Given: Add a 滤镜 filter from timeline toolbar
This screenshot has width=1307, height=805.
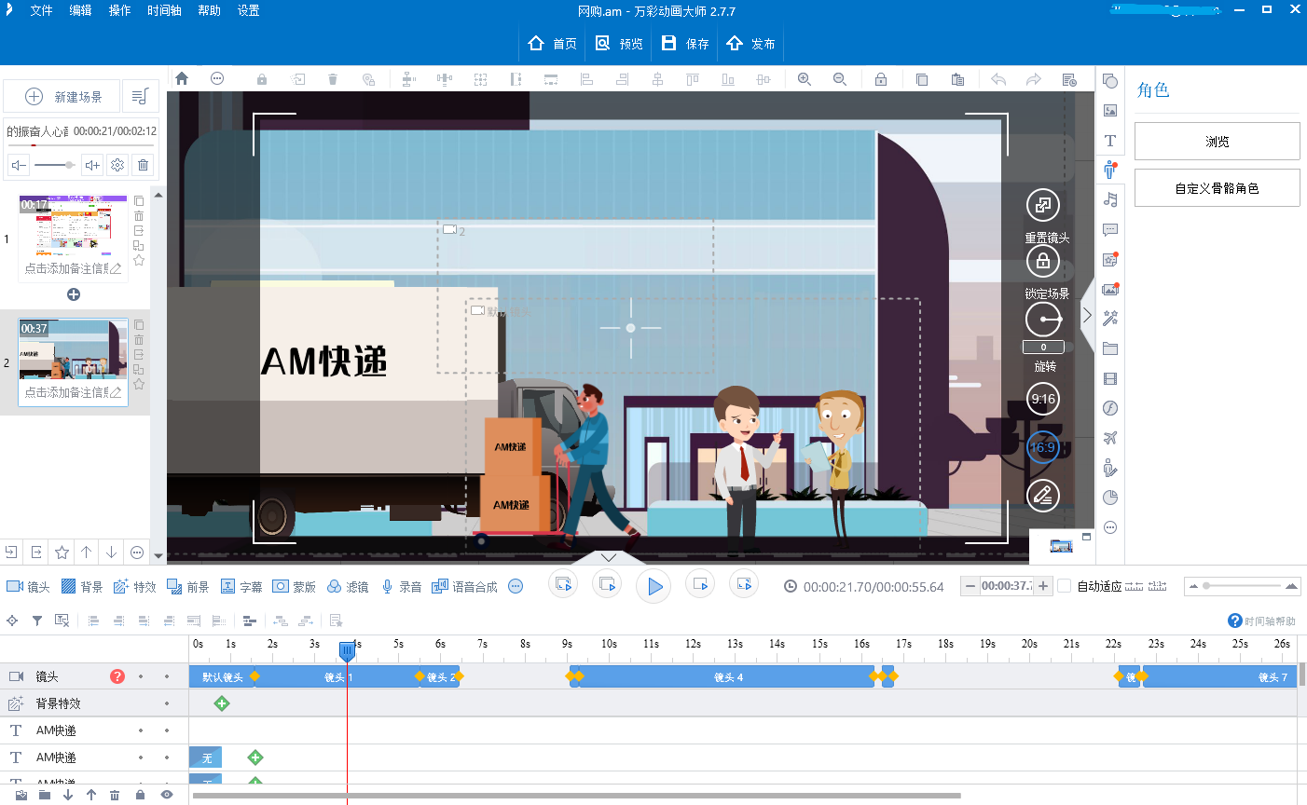Looking at the screenshot, I should [348, 587].
